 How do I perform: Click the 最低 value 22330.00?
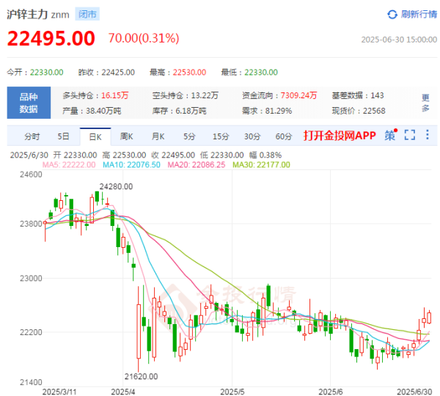coord(261,73)
